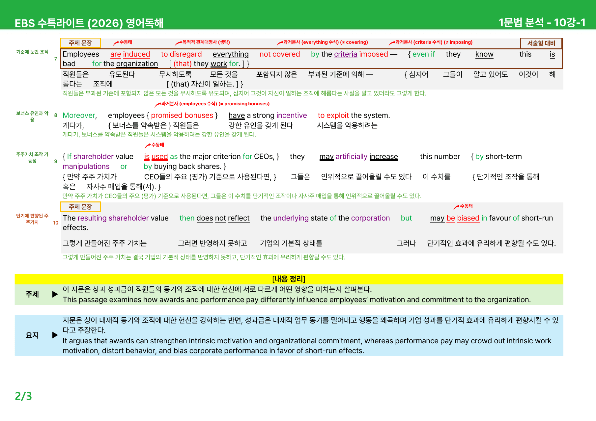Click the phrase '(that) they work for.'
Image resolution: width=596 pixels, height=421 pixels.
[x=207, y=64]
